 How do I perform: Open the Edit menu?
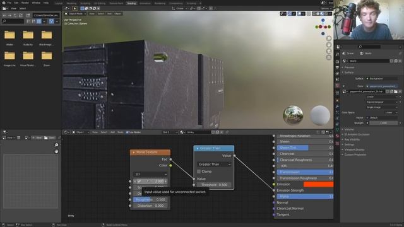coord(16,3)
